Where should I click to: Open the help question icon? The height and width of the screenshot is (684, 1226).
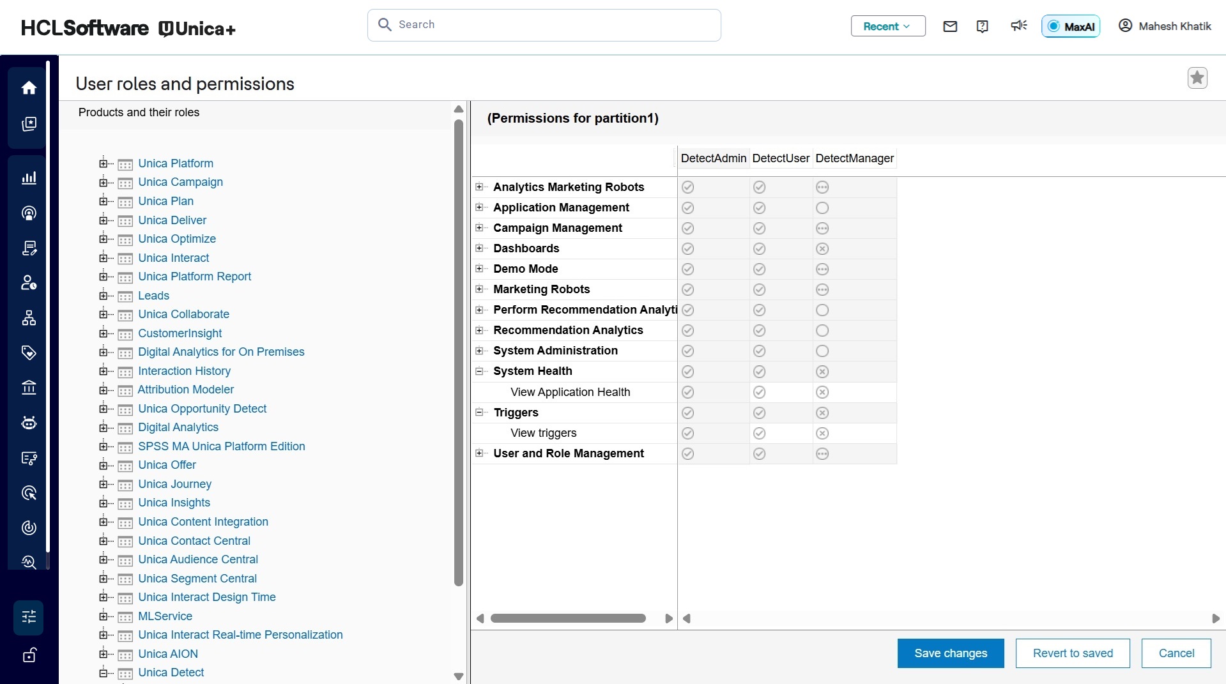(983, 26)
